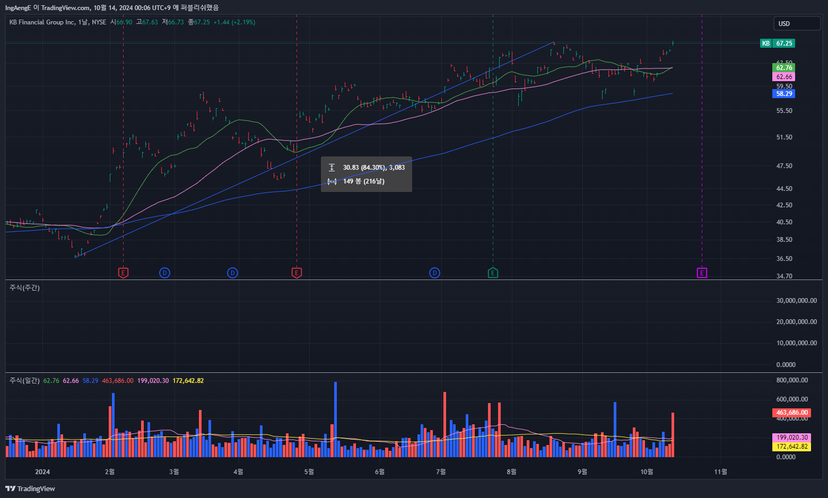Click the D dividend marker nearest 4월 label
The height and width of the screenshot is (498, 828).
click(x=232, y=273)
